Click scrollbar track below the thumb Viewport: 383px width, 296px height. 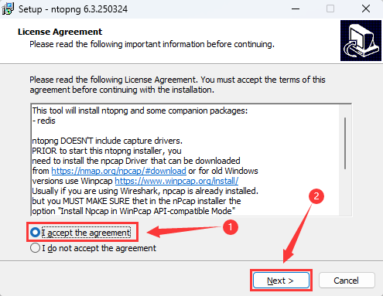pyautogui.click(x=345, y=192)
